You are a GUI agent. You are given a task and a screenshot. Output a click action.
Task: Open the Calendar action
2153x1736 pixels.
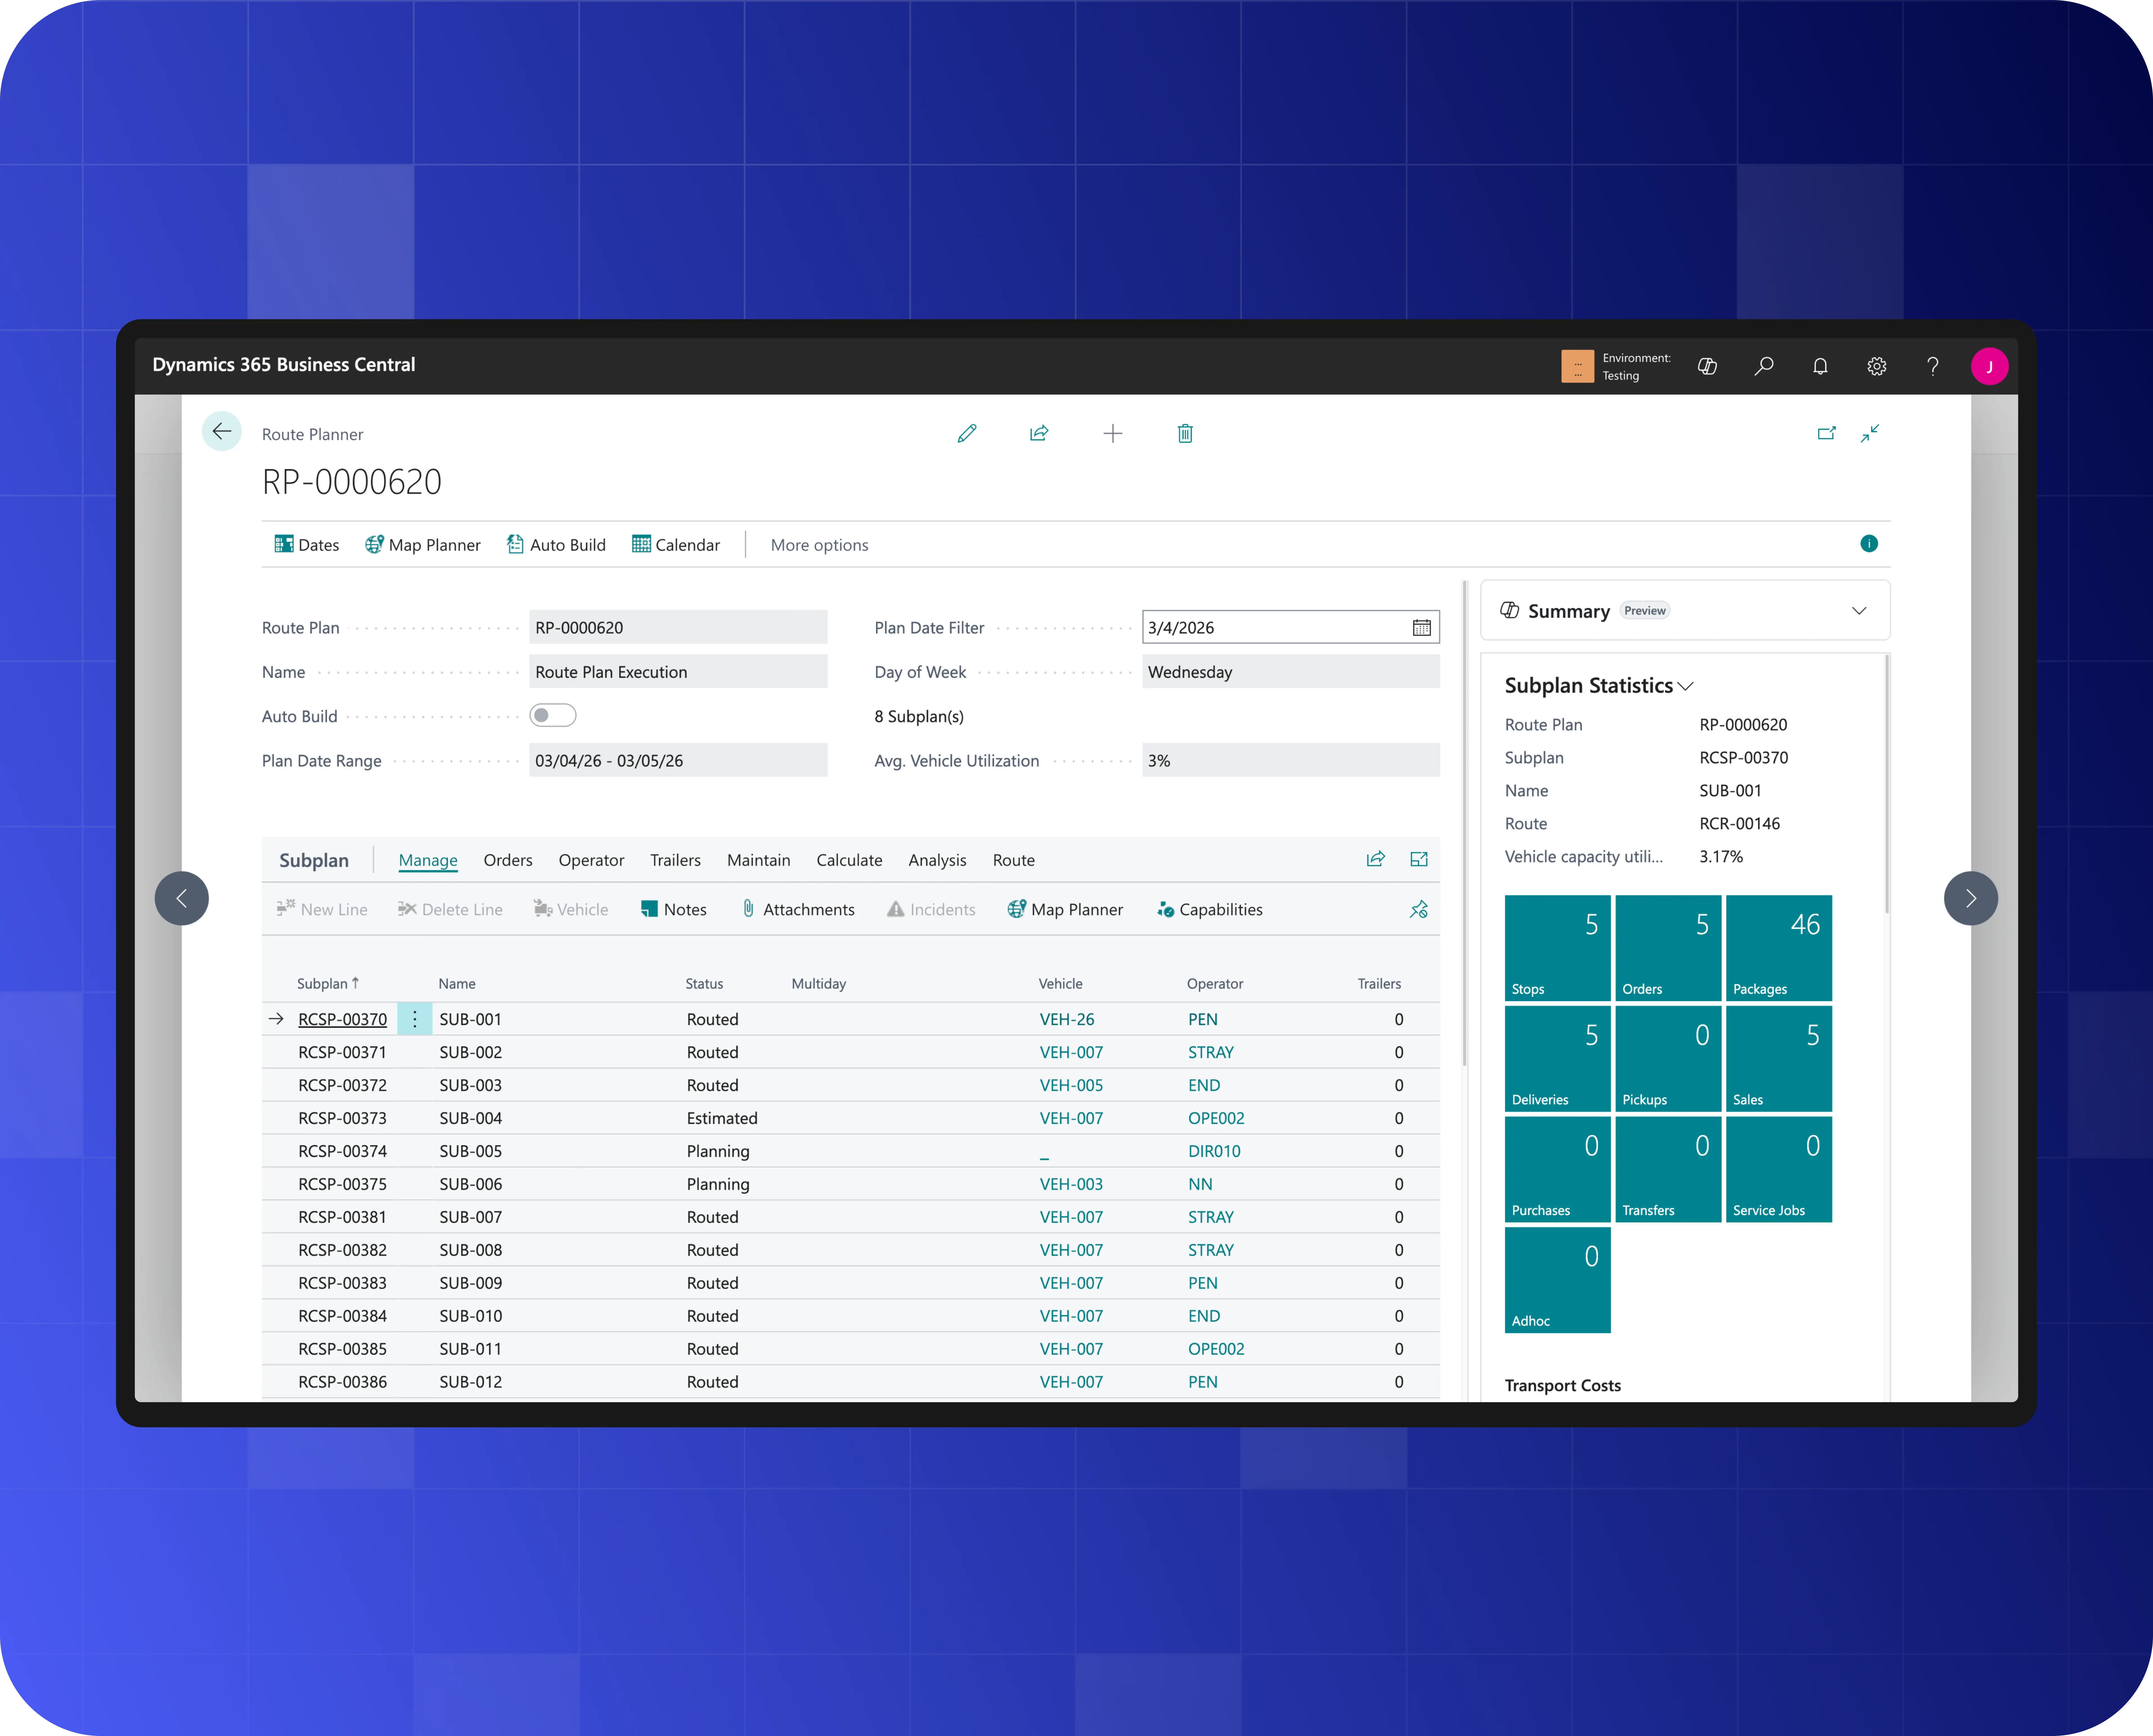coord(676,545)
